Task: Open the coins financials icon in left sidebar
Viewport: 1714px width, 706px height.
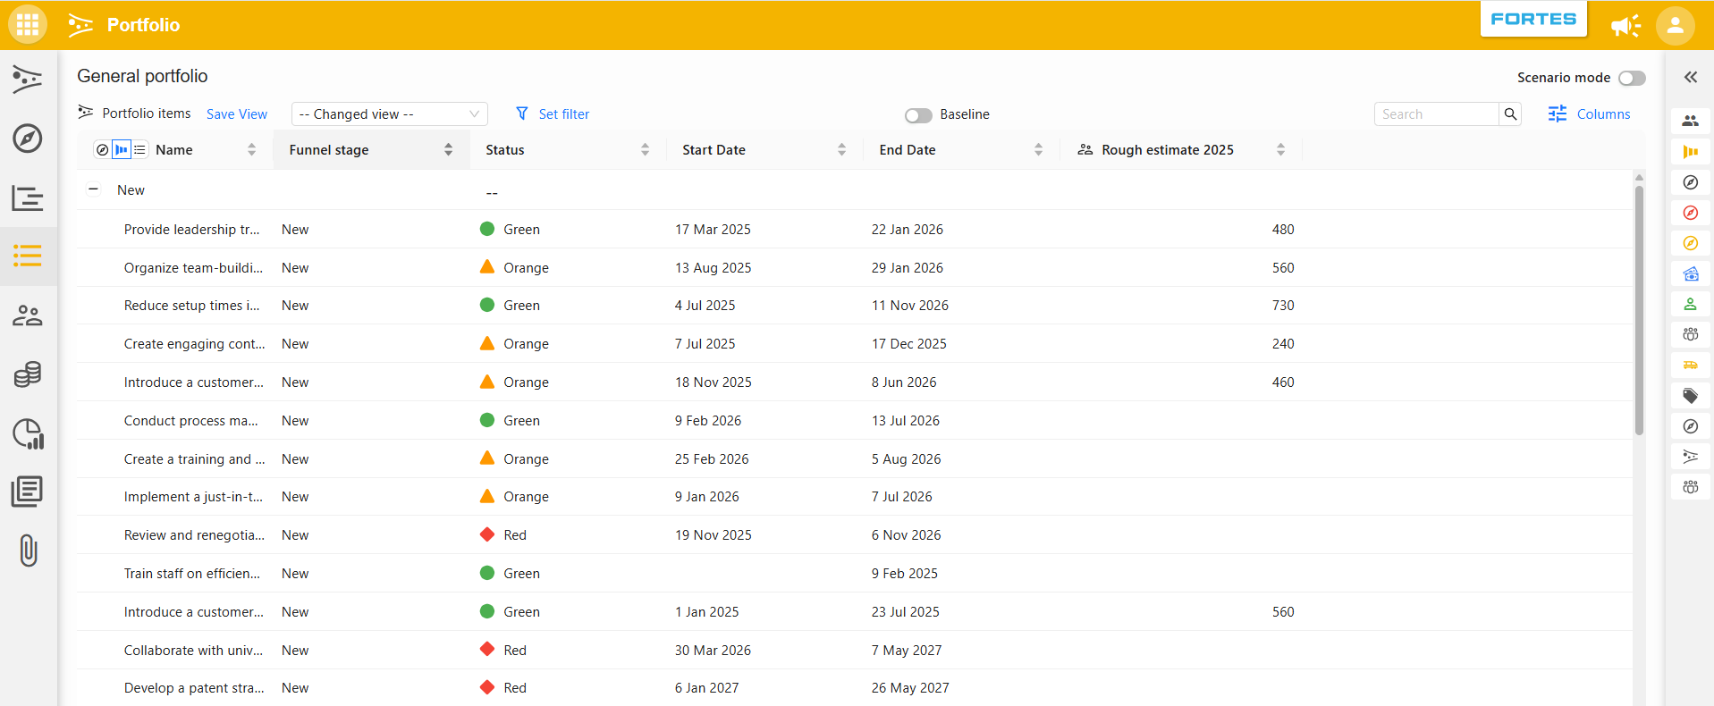Action: click(28, 374)
